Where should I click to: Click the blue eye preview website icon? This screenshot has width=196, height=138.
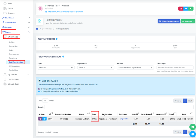pyautogui.click(x=186, y=9)
